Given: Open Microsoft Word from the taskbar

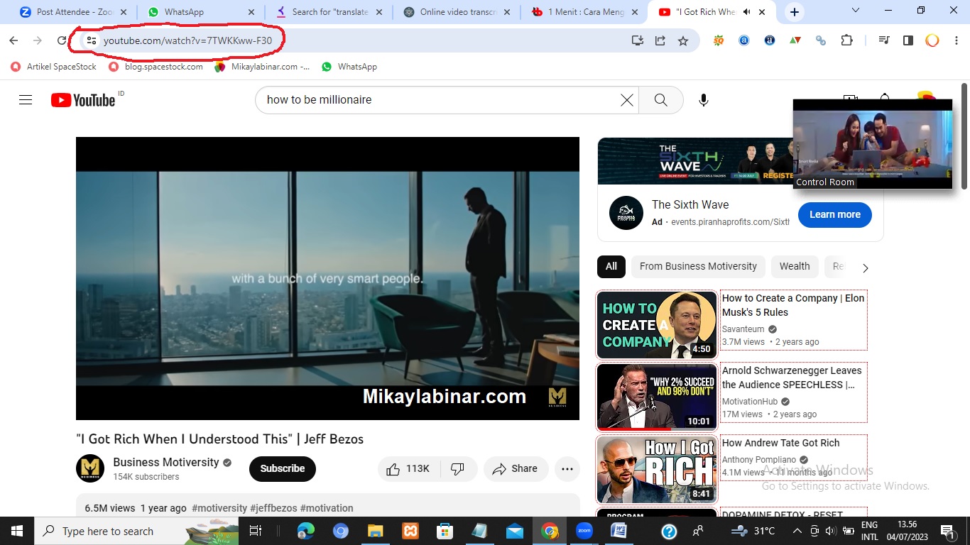Looking at the screenshot, I should (x=618, y=531).
